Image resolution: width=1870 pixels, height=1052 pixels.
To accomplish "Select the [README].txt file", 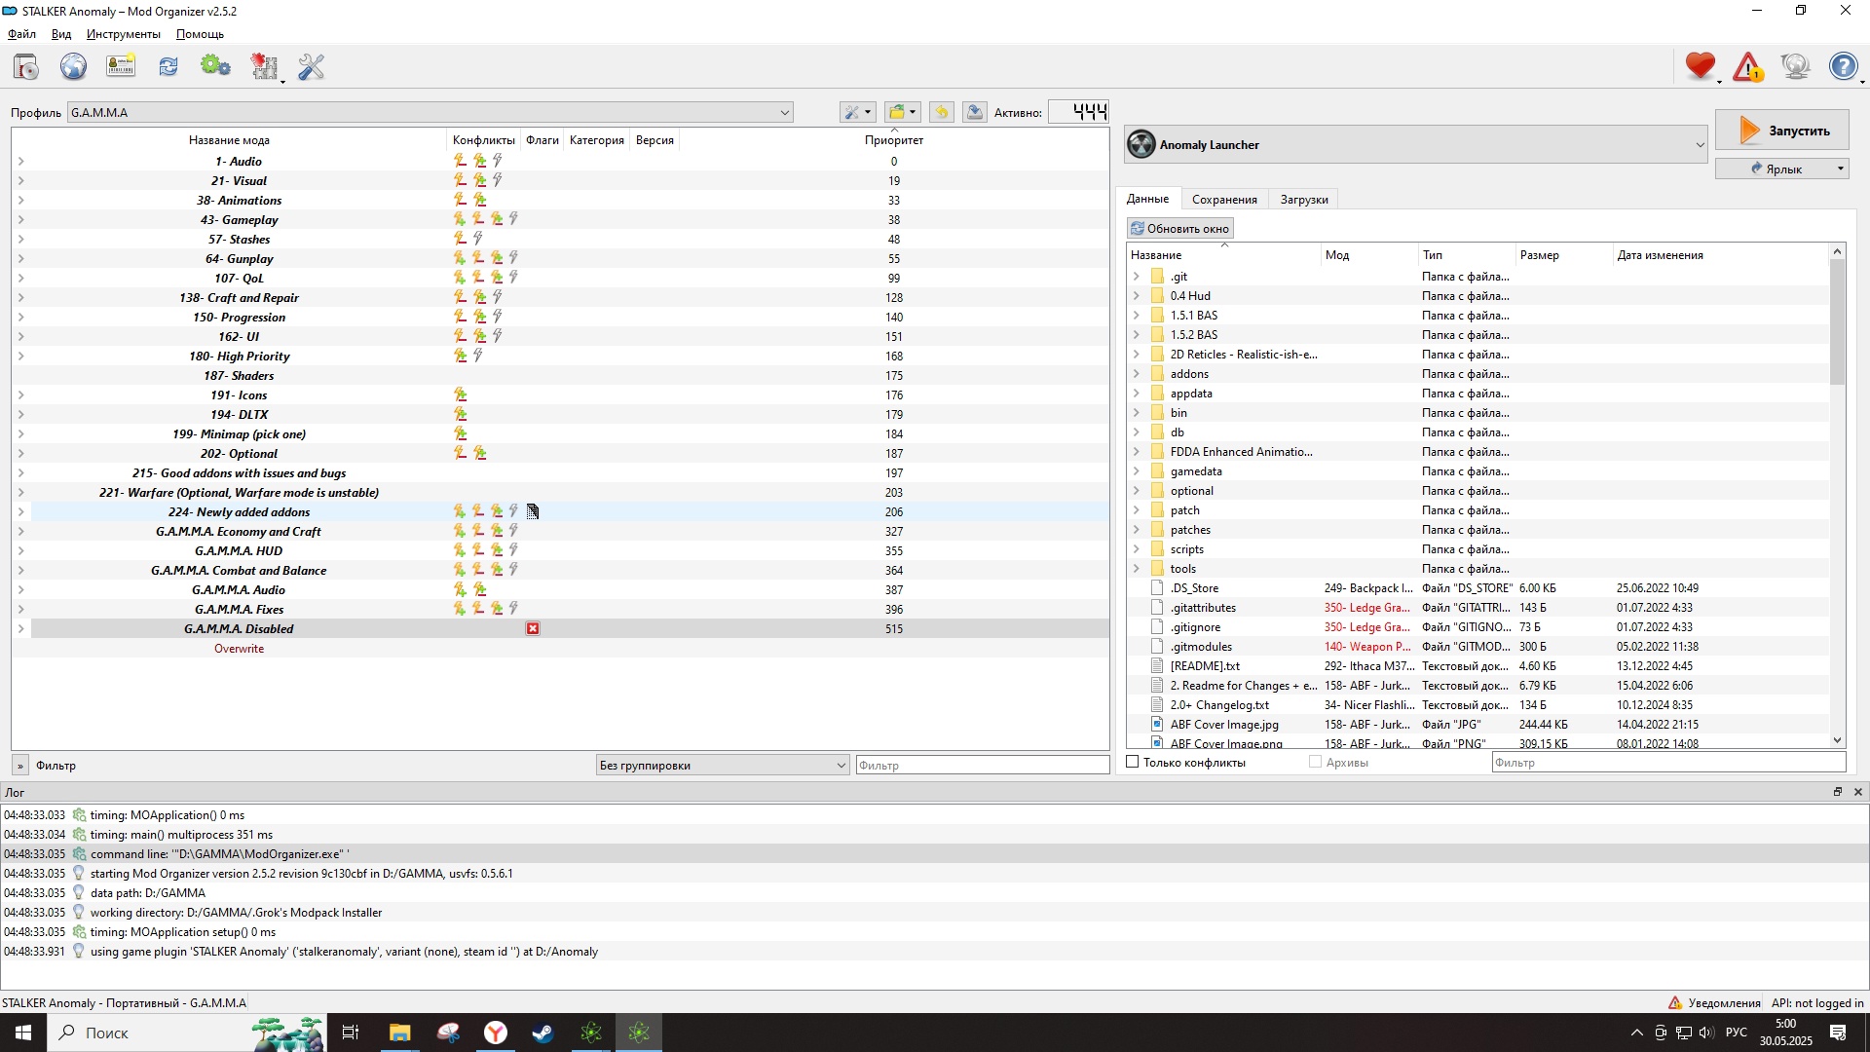I will tap(1205, 666).
